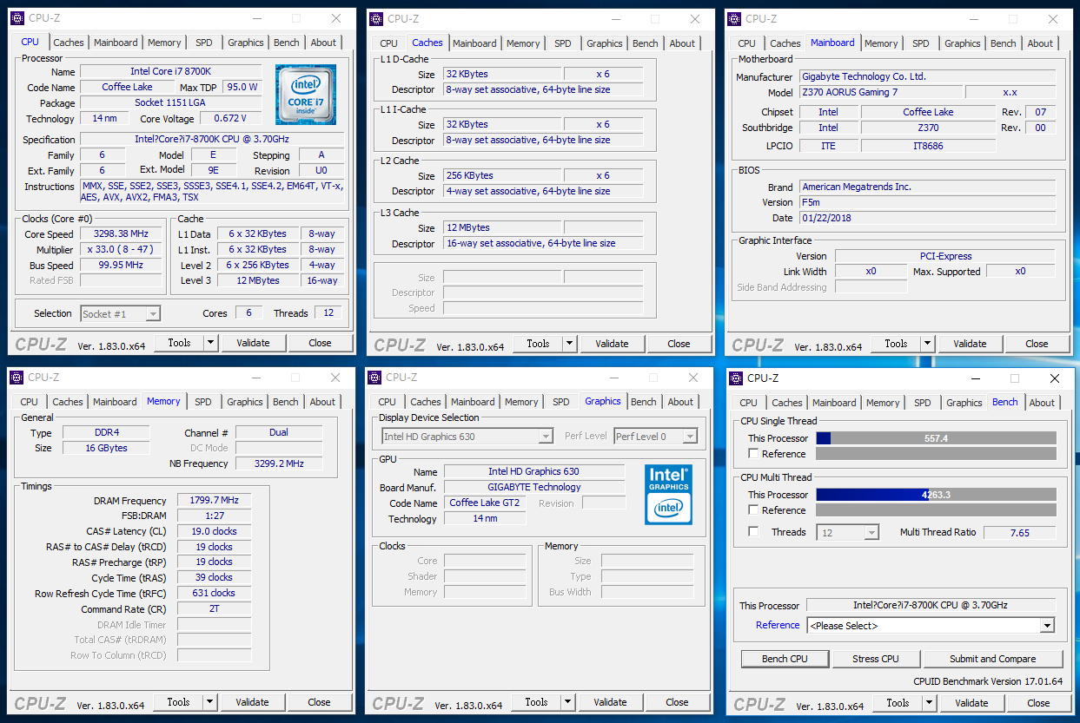Click CPU-Z title icon in Mainboard tab window
Screen dimensions: 1080x723
[734, 18]
